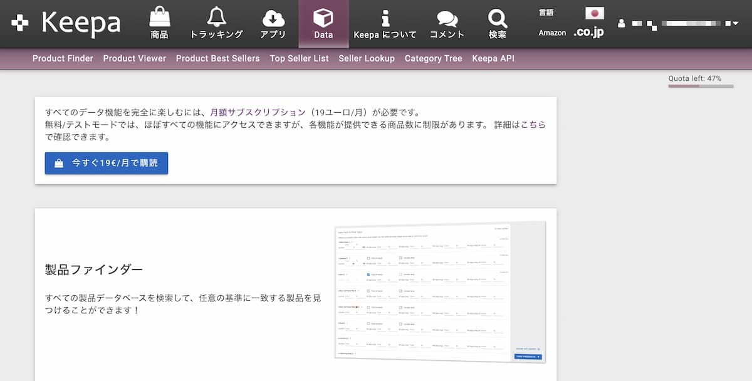The image size is (752, 381).
Task: Click the Keepa plus logo icon
Action: pos(20,23)
